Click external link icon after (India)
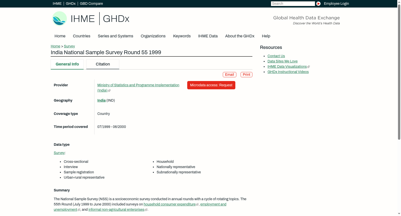Image resolution: width=401 pixels, height=216 pixels. 109,91
